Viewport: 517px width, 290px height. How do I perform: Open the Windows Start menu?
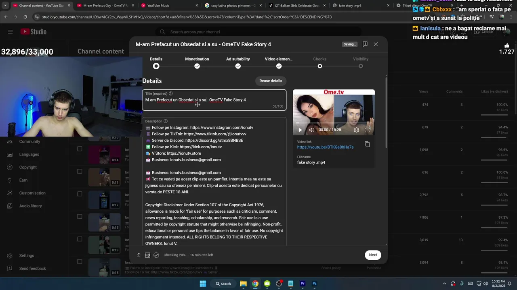pyautogui.click(x=203, y=284)
